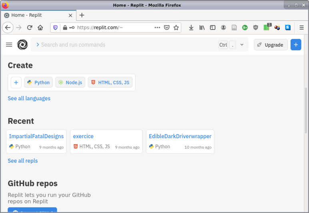The height and width of the screenshot is (213, 309).
Task: Click the '10 months ago' timestamp
Action: point(198,147)
